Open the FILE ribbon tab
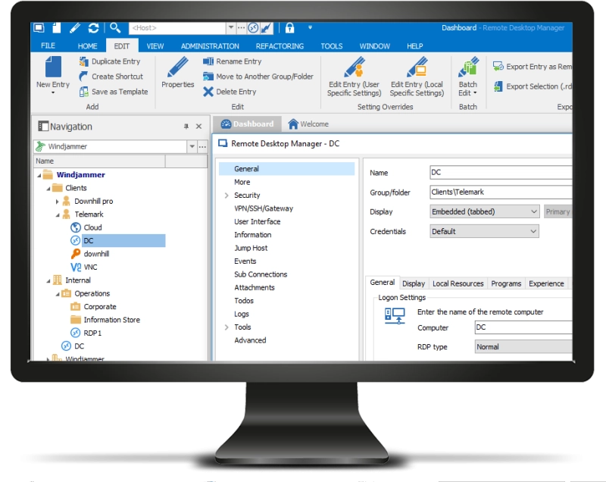606x482 pixels. click(48, 45)
